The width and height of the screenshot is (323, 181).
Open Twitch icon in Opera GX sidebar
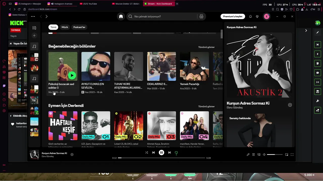(x=4, y=86)
